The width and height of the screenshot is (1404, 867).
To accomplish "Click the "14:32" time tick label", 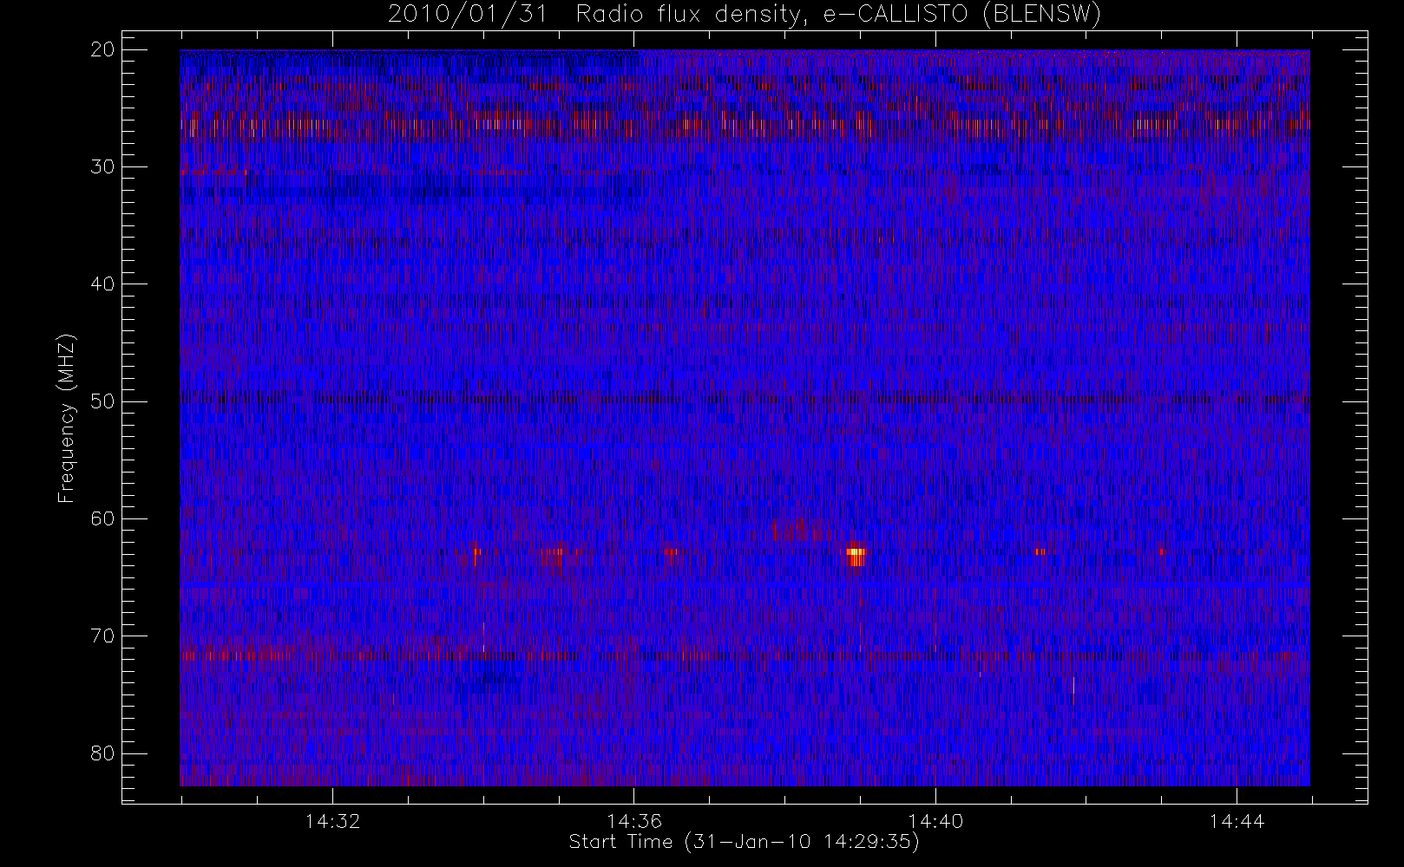I will tap(332, 821).
